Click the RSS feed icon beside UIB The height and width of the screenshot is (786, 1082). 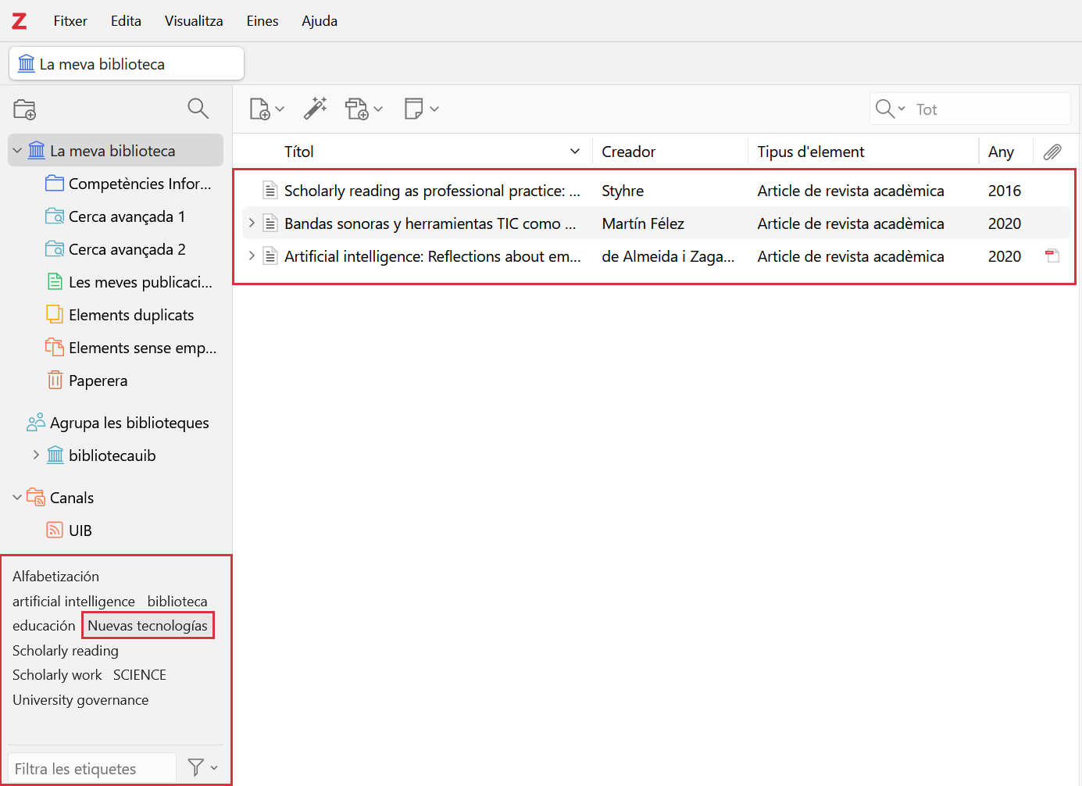55,530
